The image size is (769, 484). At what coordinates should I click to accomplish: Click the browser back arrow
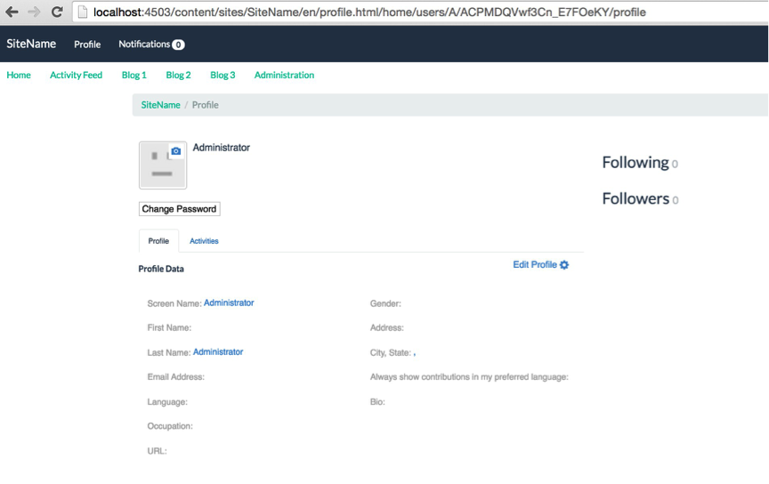tap(12, 12)
